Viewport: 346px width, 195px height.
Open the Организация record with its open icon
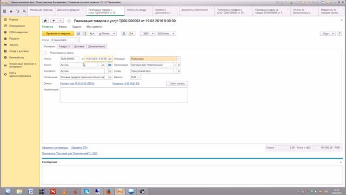(x=179, y=65)
